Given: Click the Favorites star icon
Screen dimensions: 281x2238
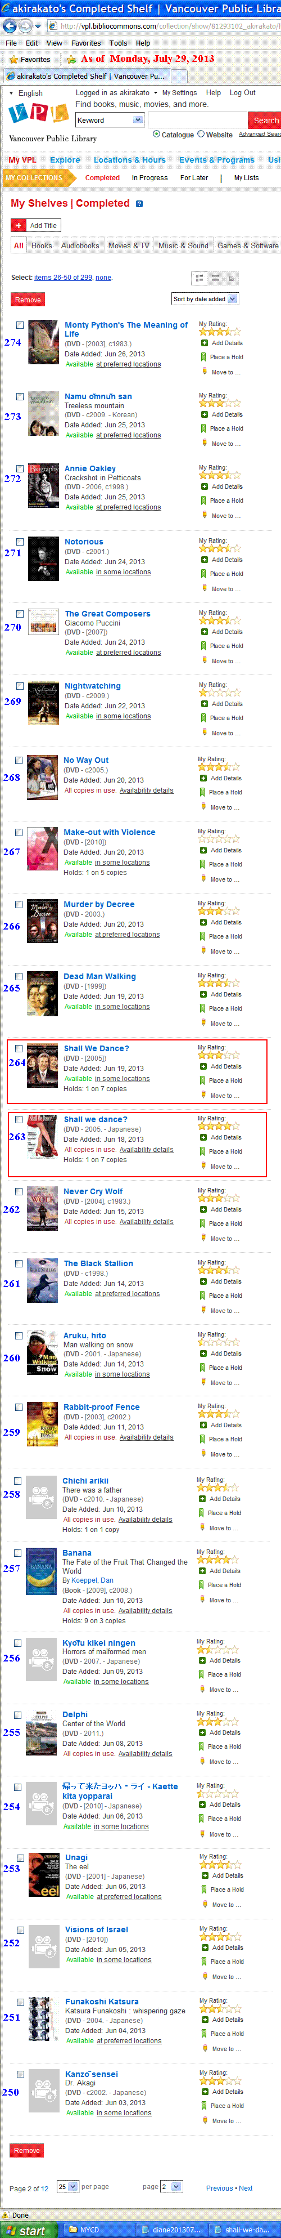Looking at the screenshot, I should [13, 59].
